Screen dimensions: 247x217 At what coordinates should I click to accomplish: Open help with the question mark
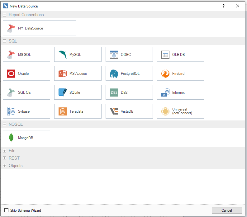pyautogui.click(x=224, y=6)
